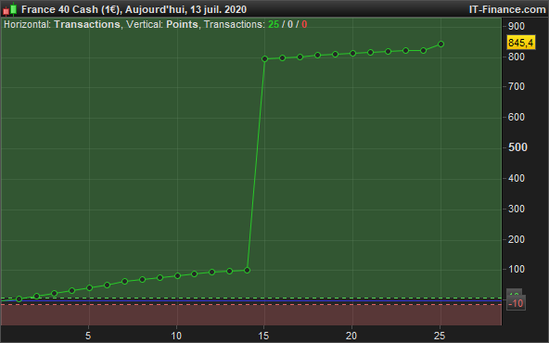Click the data point at transaction 14 before the jump
Image resolution: width=549 pixels, height=343 pixels.
coord(247,270)
